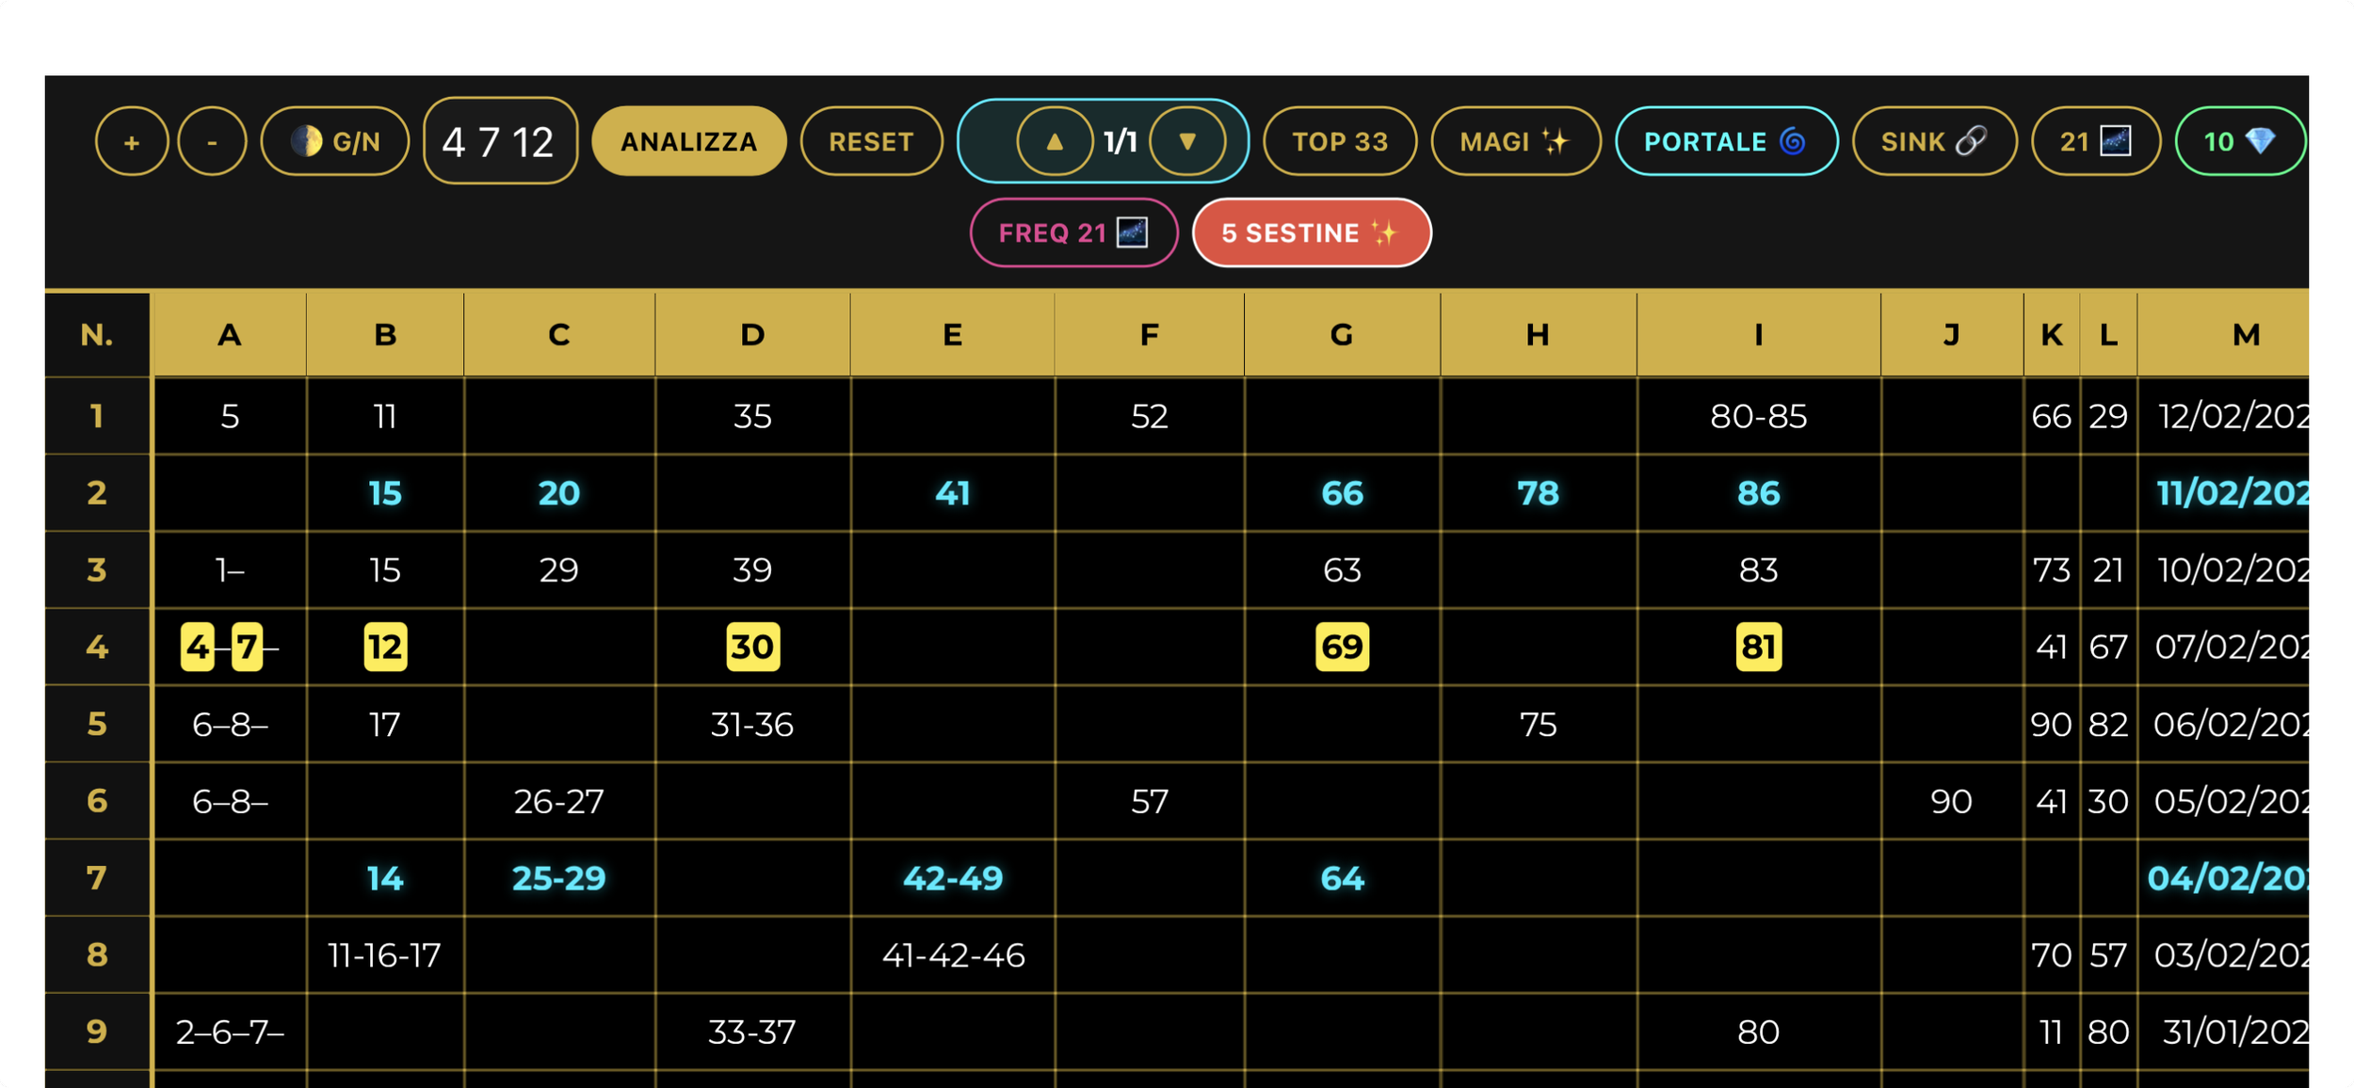Click the SINK link button
Screen dimensions: 2354x1088
1933,142
